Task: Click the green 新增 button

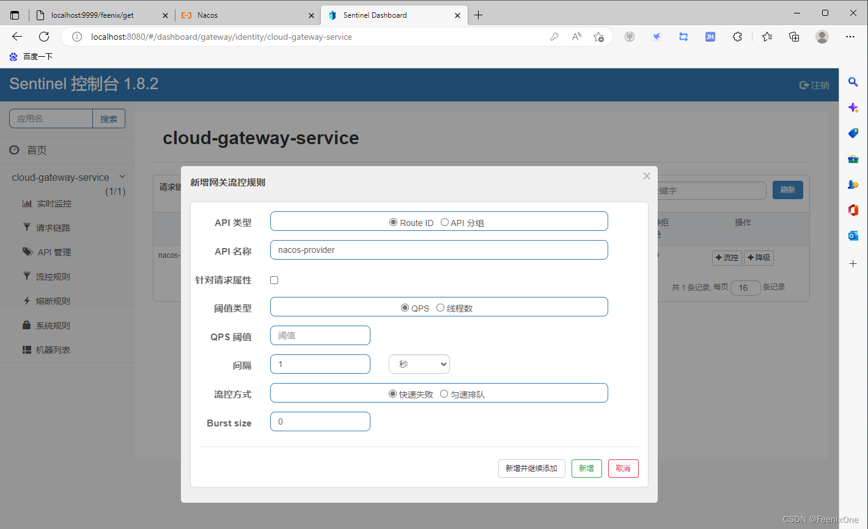Action: [x=587, y=469]
